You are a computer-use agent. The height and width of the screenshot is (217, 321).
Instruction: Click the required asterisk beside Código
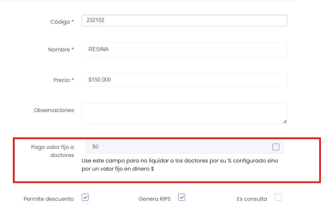click(73, 22)
